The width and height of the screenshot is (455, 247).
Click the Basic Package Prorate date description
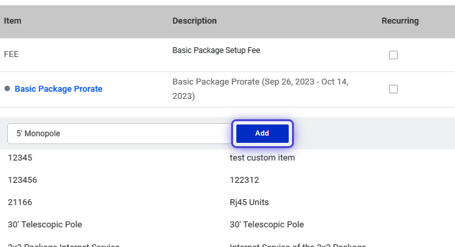(x=261, y=89)
